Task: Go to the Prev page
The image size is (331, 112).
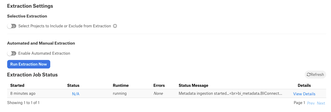Action: (311, 103)
